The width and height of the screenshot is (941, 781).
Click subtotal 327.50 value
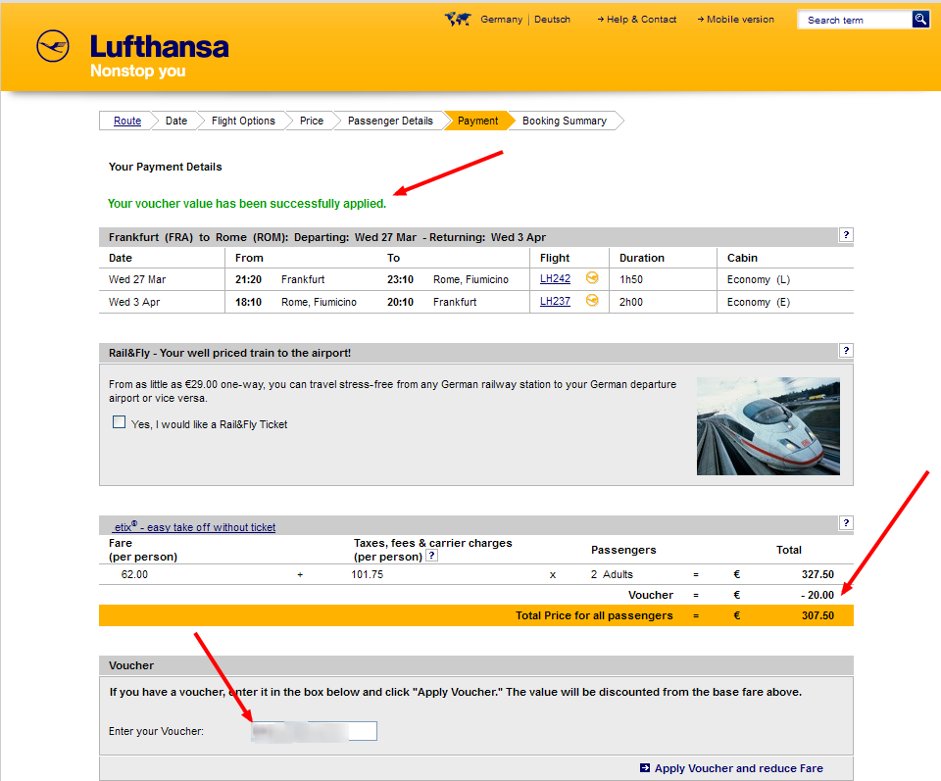817,574
